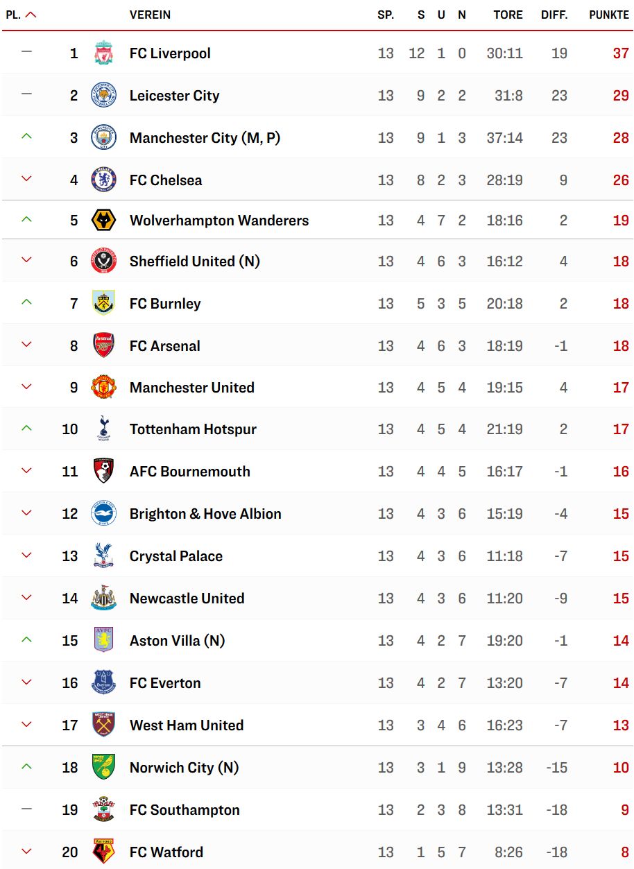634x869 pixels.
Task: Click the FC Liverpool club crest
Action: [104, 53]
